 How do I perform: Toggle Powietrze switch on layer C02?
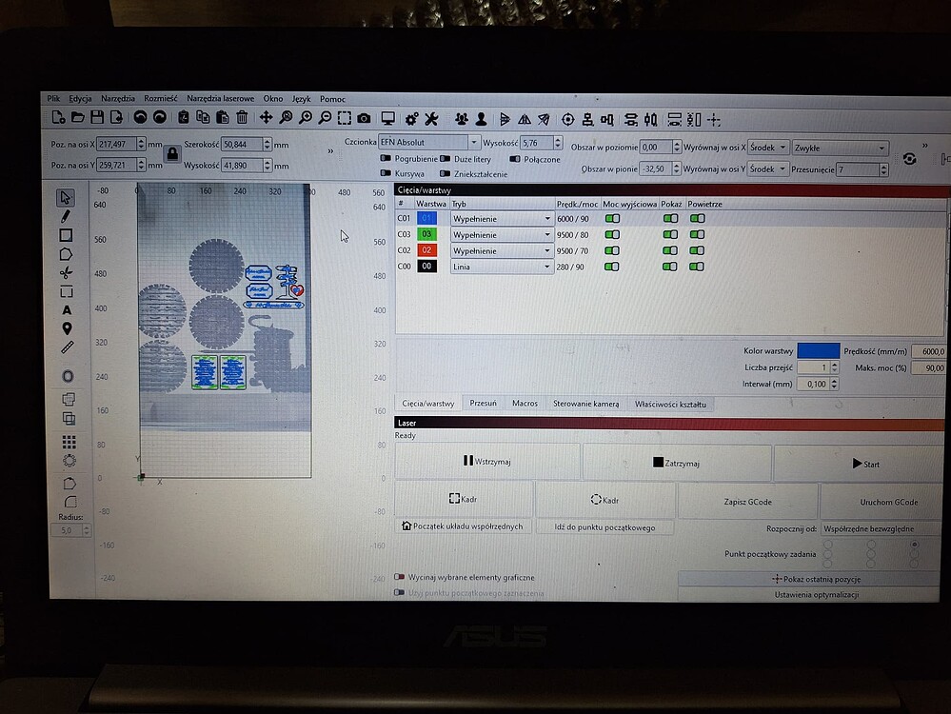coord(698,250)
